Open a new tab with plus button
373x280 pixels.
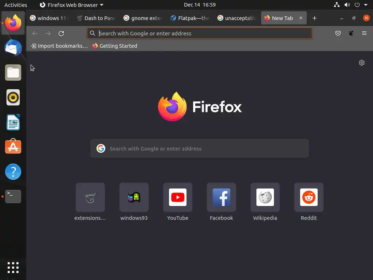(314, 18)
